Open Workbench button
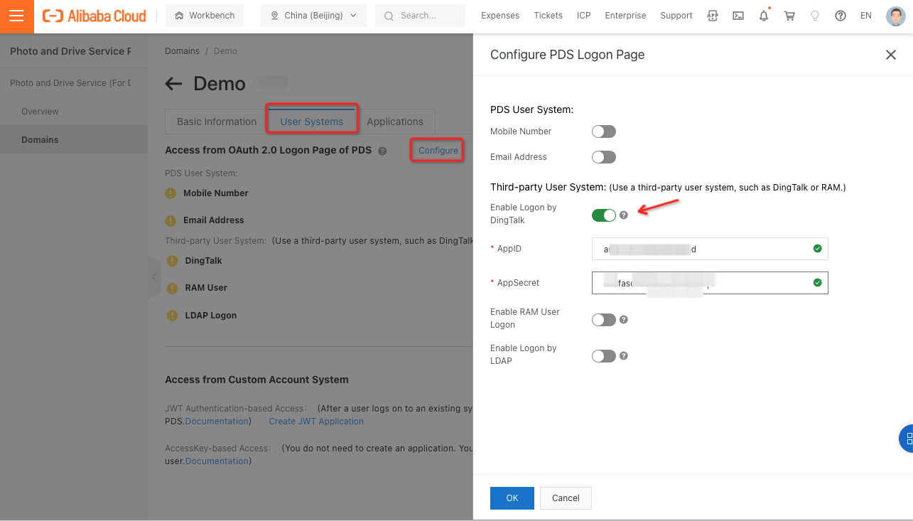 (205, 16)
